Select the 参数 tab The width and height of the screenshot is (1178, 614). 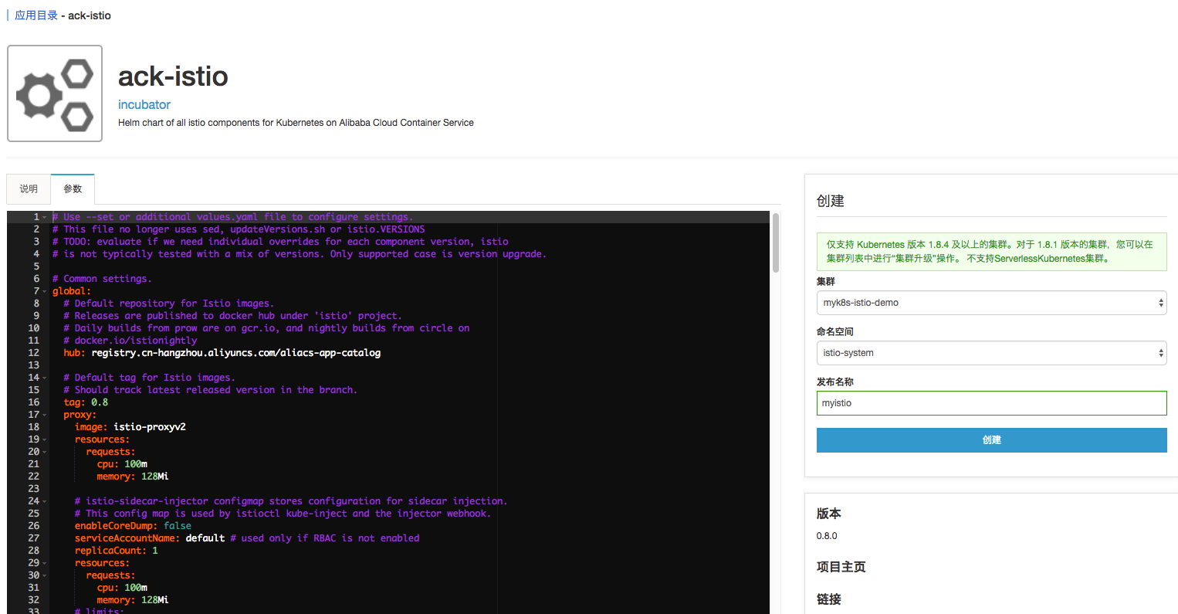[73, 189]
